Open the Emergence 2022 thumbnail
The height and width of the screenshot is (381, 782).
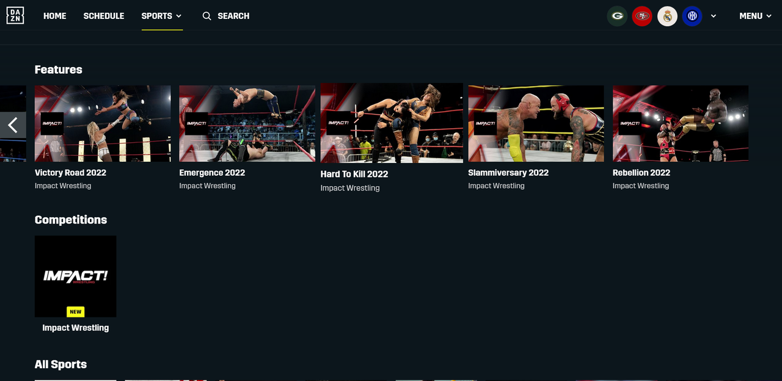(x=247, y=123)
